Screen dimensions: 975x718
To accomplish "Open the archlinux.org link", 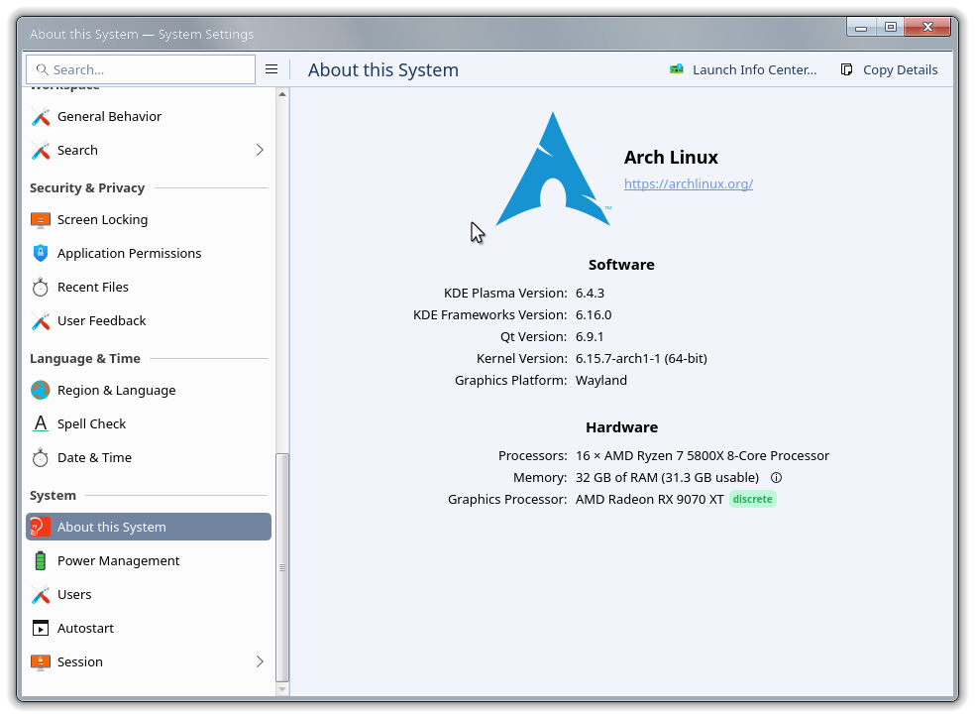I will (x=689, y=184).
